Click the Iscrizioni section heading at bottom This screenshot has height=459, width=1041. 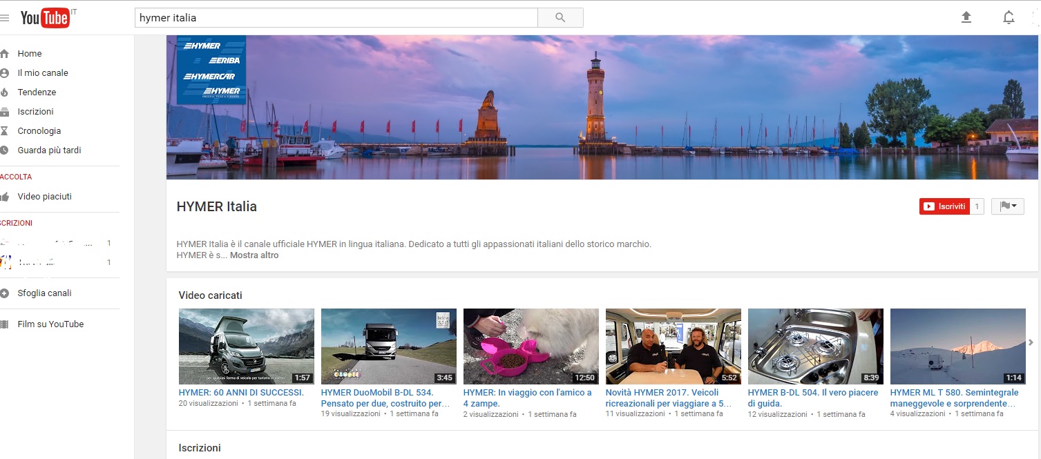click(200, 448)
